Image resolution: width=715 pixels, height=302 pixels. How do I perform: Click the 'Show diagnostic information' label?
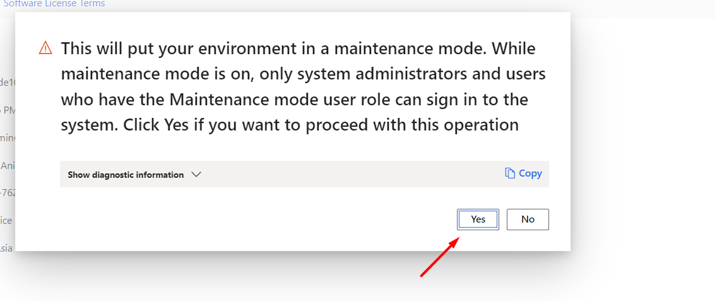point(126,175)
